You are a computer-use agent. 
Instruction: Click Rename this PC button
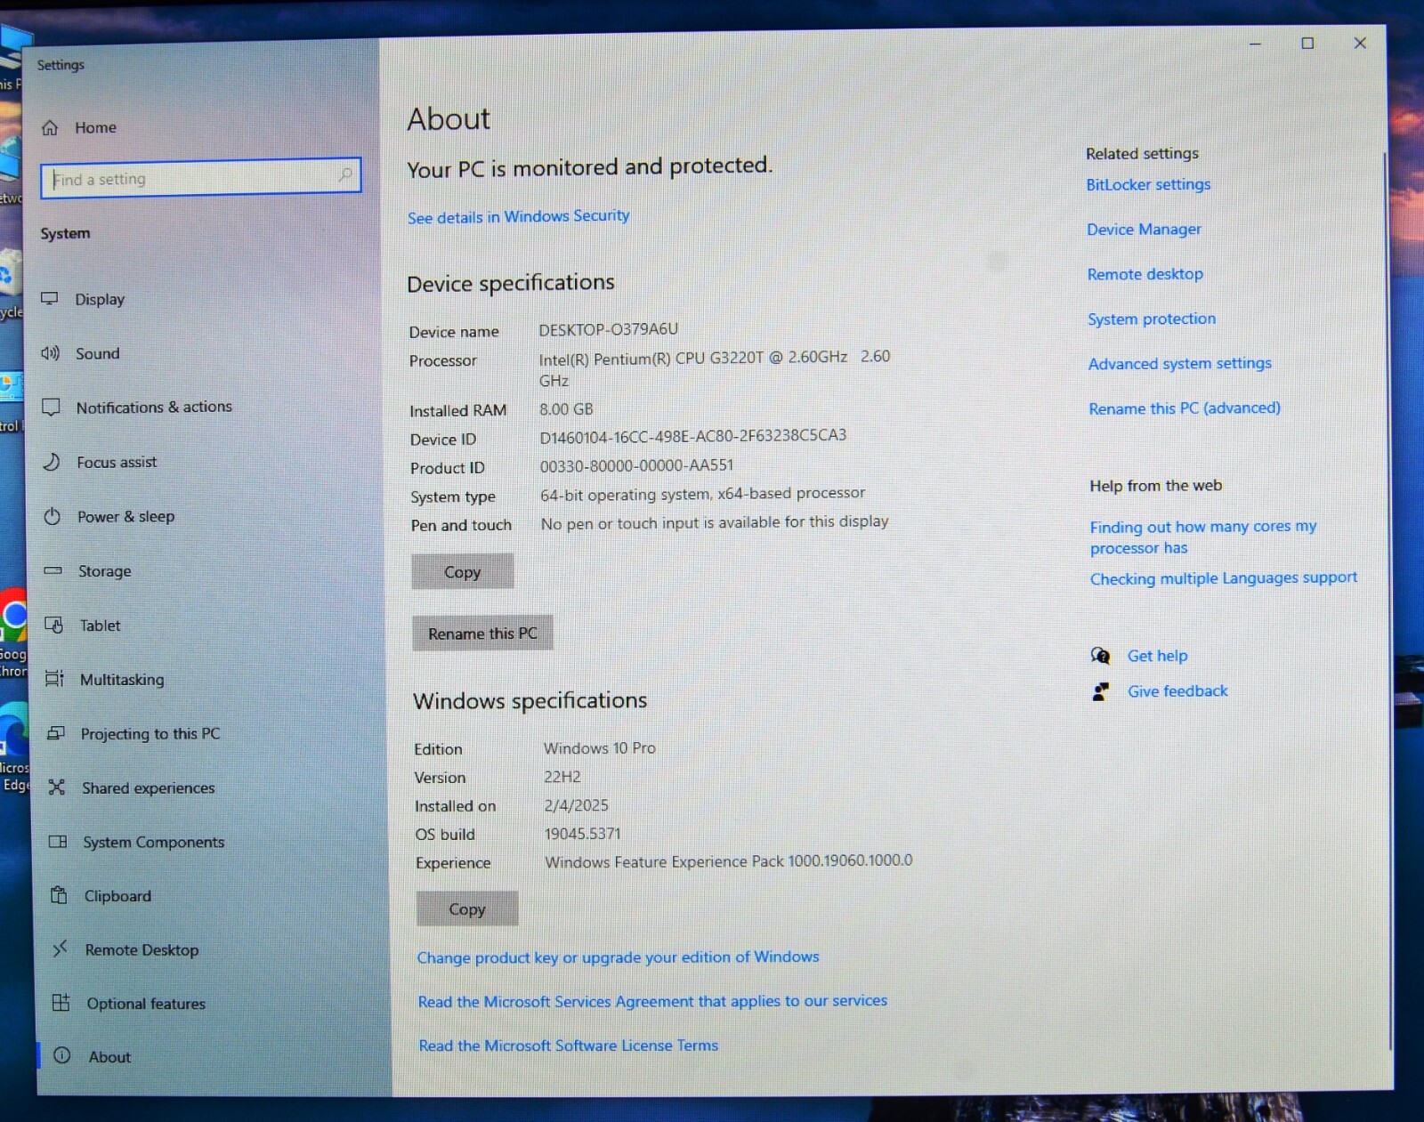(x=482, y=633)
